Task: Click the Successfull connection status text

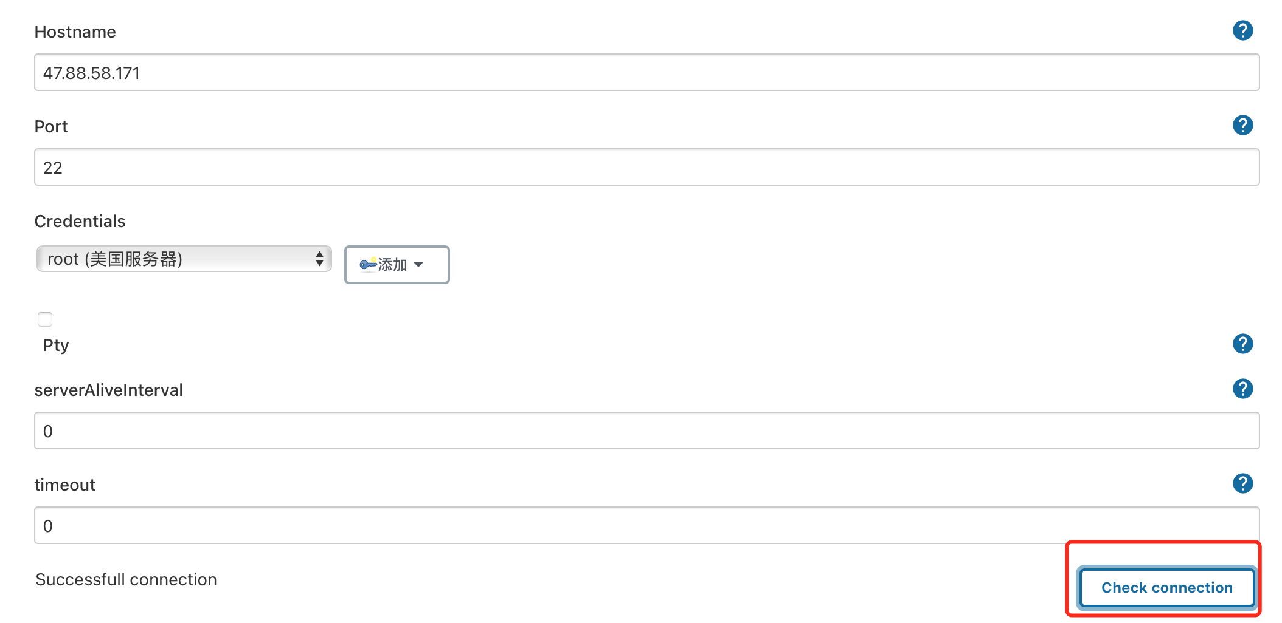Action: [126, 580]
